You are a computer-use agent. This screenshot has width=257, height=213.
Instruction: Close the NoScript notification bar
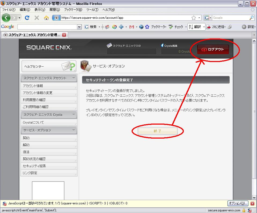252,204
